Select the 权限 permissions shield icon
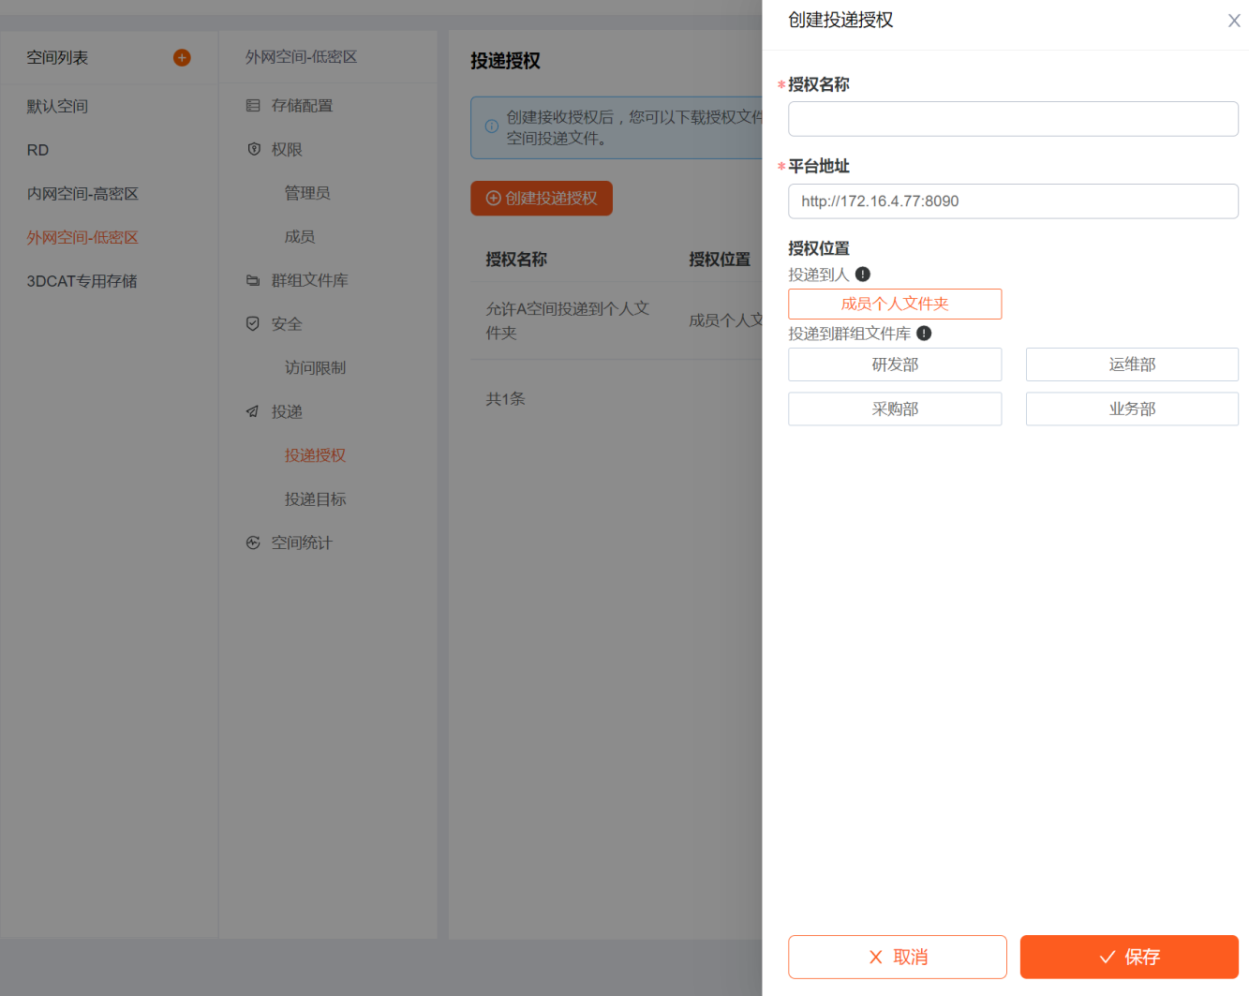Screen dimensions: 1249x996 pos(254,149)
